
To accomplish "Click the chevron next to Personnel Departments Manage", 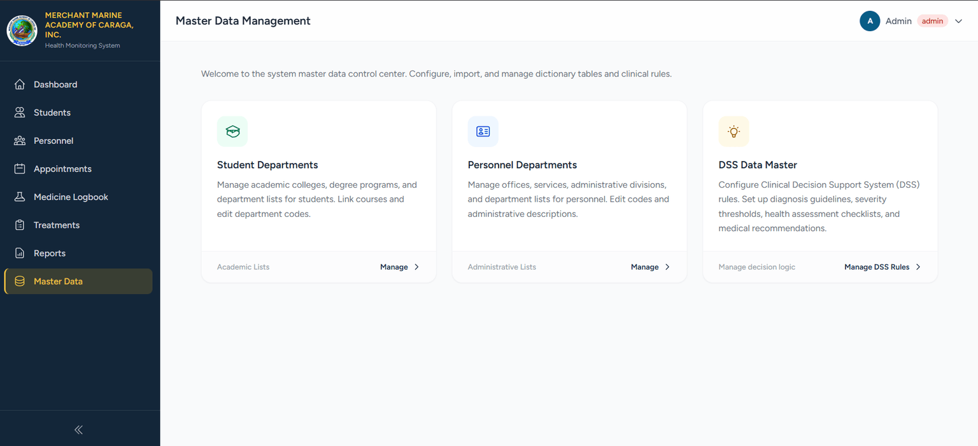I will click(667, 267).
